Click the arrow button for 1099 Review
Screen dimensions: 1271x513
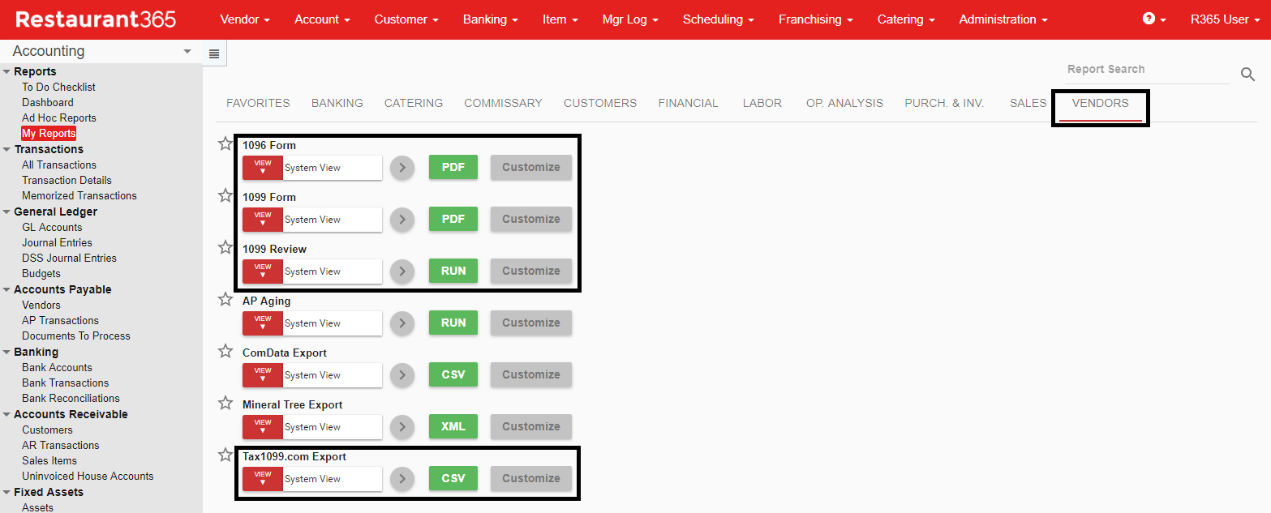pos(402,271)
